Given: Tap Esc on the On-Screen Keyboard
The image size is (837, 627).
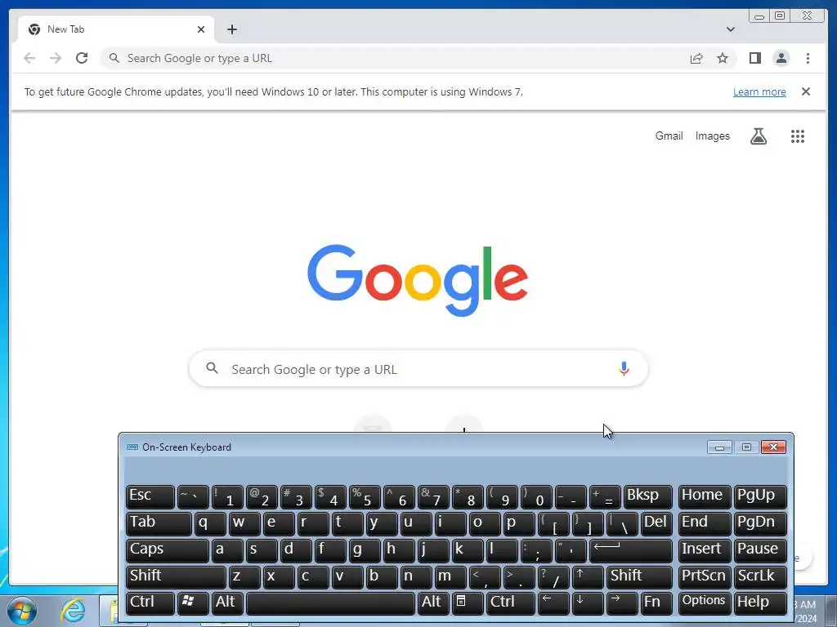Looking at the screenshot, I should [x=150, y=496].
